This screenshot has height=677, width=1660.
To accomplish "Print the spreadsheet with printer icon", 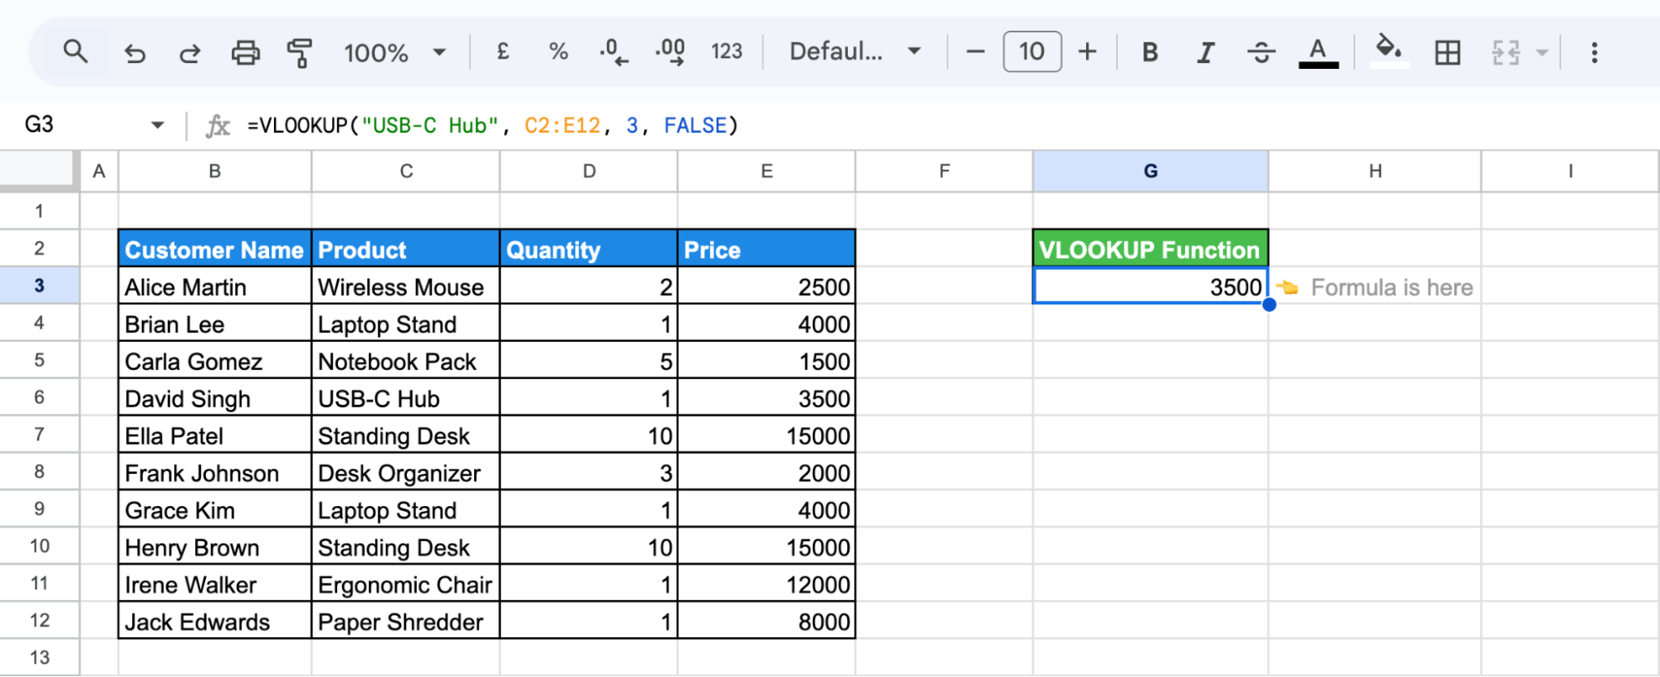I will pyautogui.click(x=245, y=53).
